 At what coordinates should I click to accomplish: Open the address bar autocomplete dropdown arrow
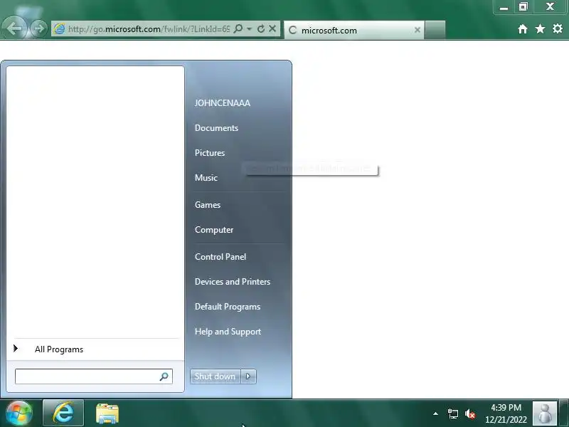pyautogui.click(x=250, y=28)
